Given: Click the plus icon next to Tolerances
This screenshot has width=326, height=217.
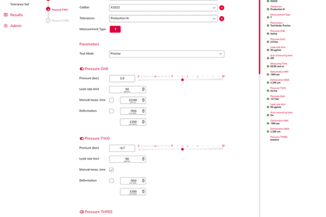Looking at the screenshot, I should 222,19.
